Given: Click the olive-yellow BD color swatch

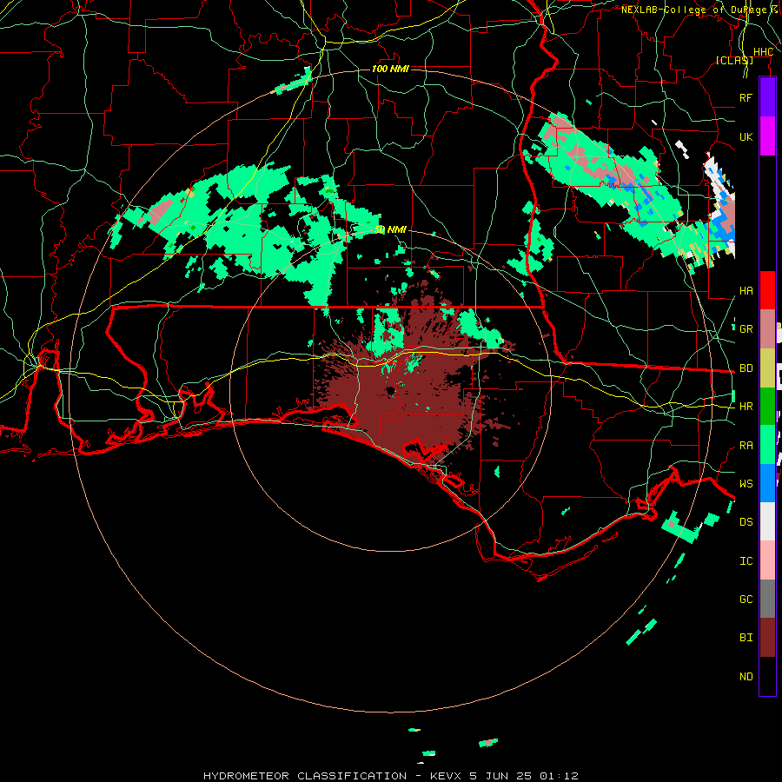Looking at the screenshot, I should 767,368.
